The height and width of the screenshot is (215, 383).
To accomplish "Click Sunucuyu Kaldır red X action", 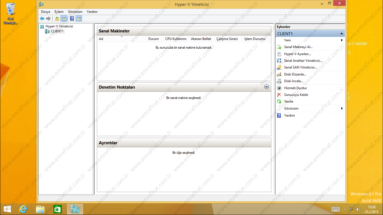I will coord(296,95).
